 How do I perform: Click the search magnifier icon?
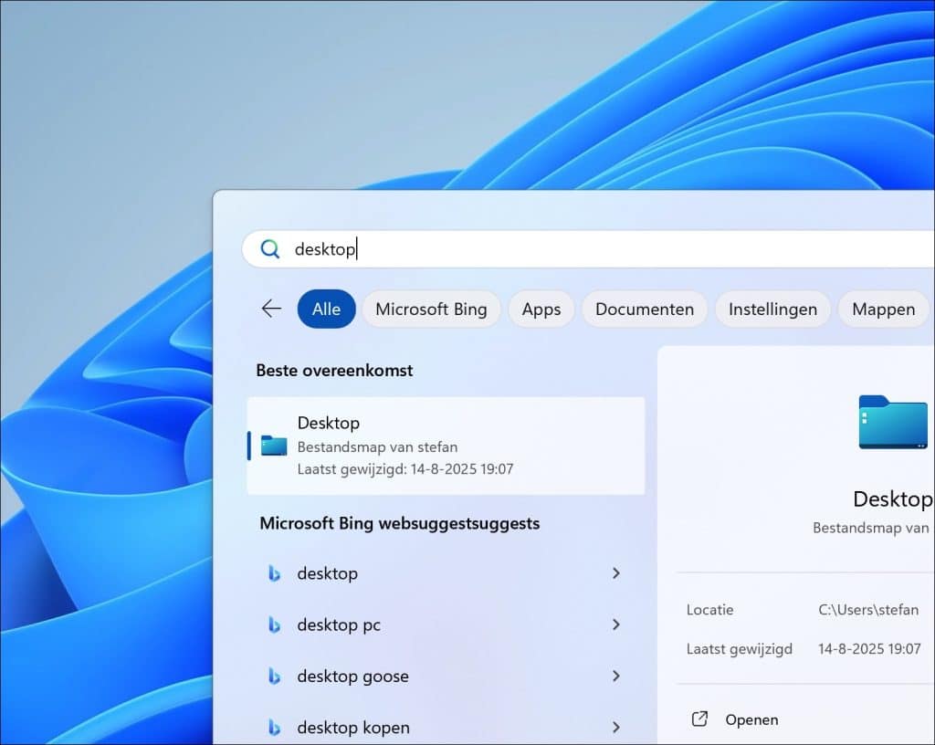point(270,249)
